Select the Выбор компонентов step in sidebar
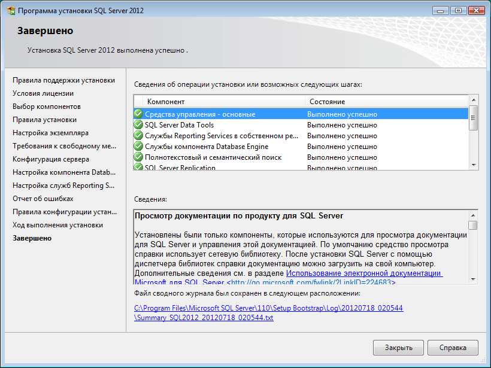Viewport: 491px width, 368px height. [x=47, y=107]
